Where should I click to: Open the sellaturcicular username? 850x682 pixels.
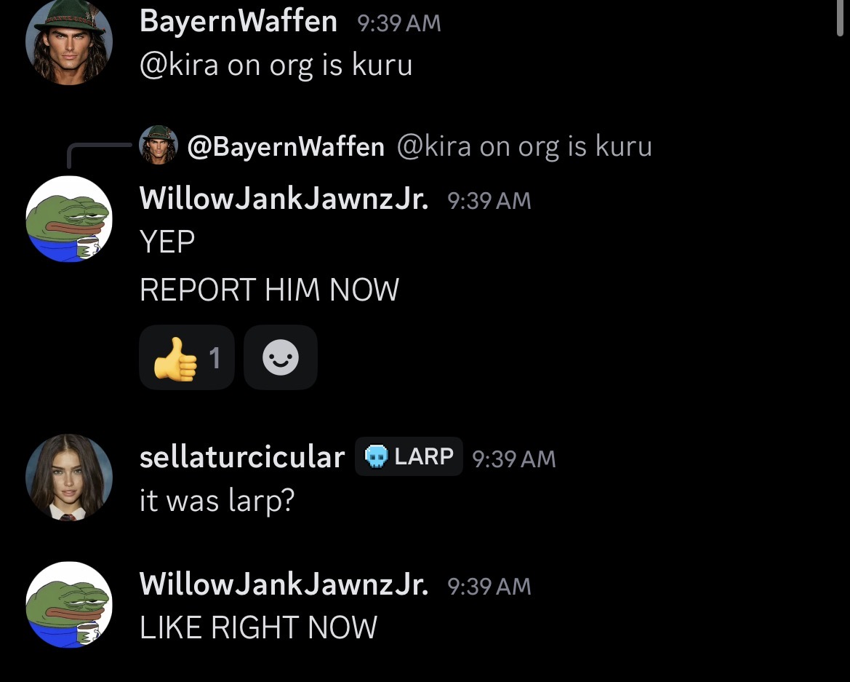tap(242, 457)
